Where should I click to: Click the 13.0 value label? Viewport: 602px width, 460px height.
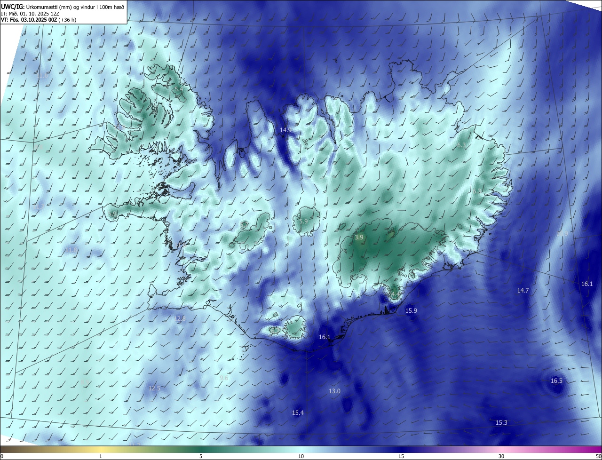click(334, 391)
